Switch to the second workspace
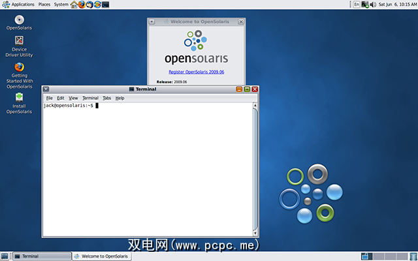This screenshot has height=261, width=418. point(379,256)
